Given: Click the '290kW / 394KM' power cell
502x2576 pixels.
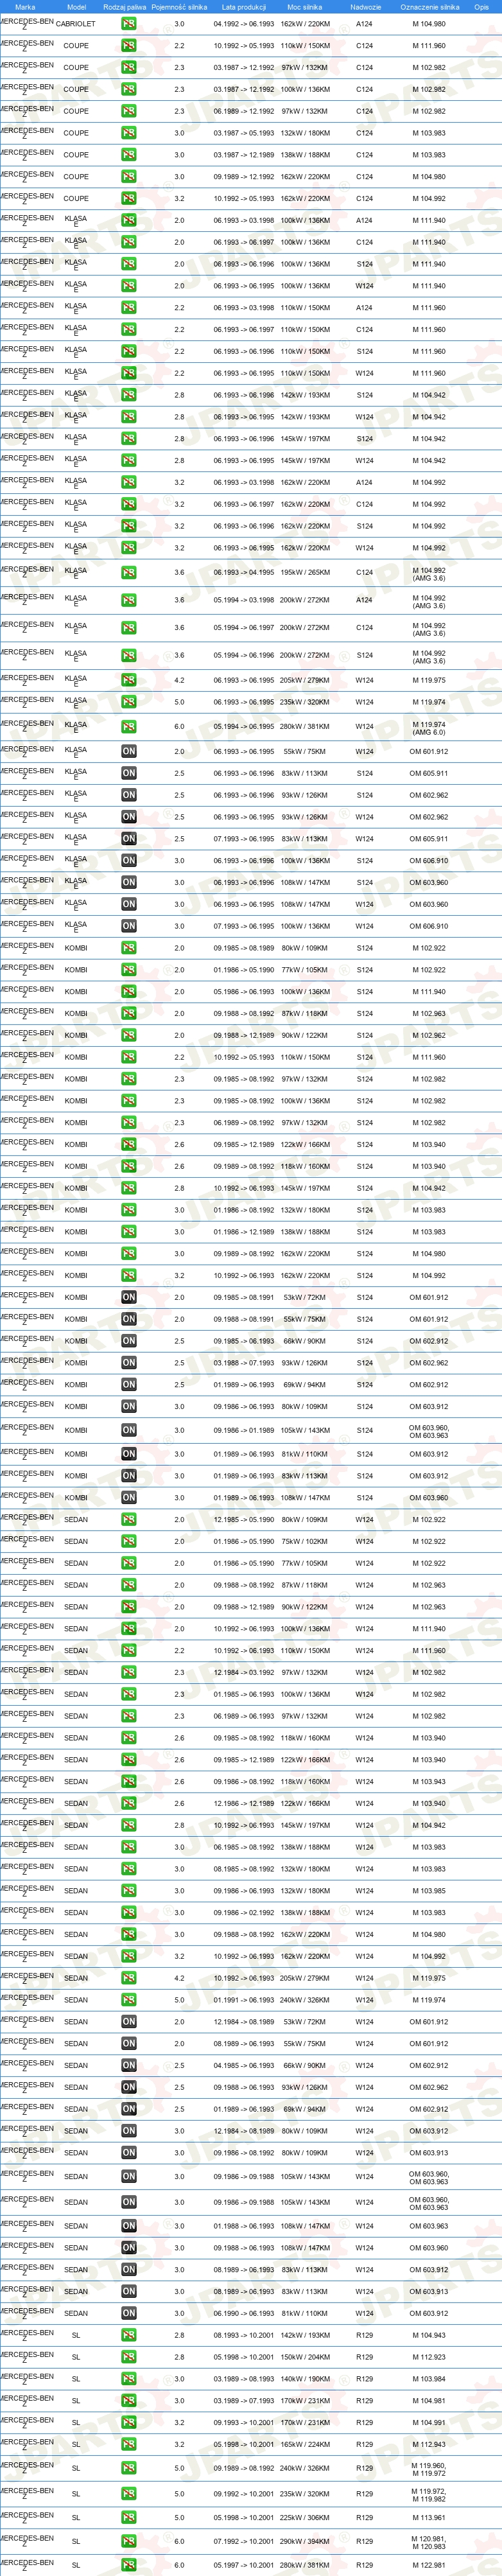Looking at the screenshot, I should coord(305,2542).
